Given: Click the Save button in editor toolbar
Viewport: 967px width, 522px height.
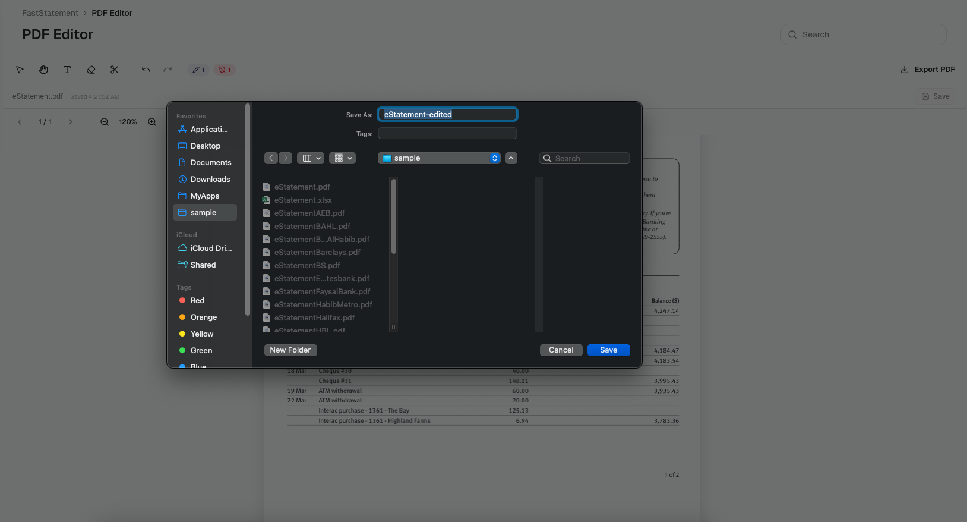Looking at the screenshot, I should [x=936, y=96].
